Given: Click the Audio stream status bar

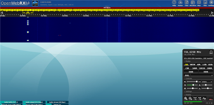Looking at the screenshot, I should click(x=57, y=102).
